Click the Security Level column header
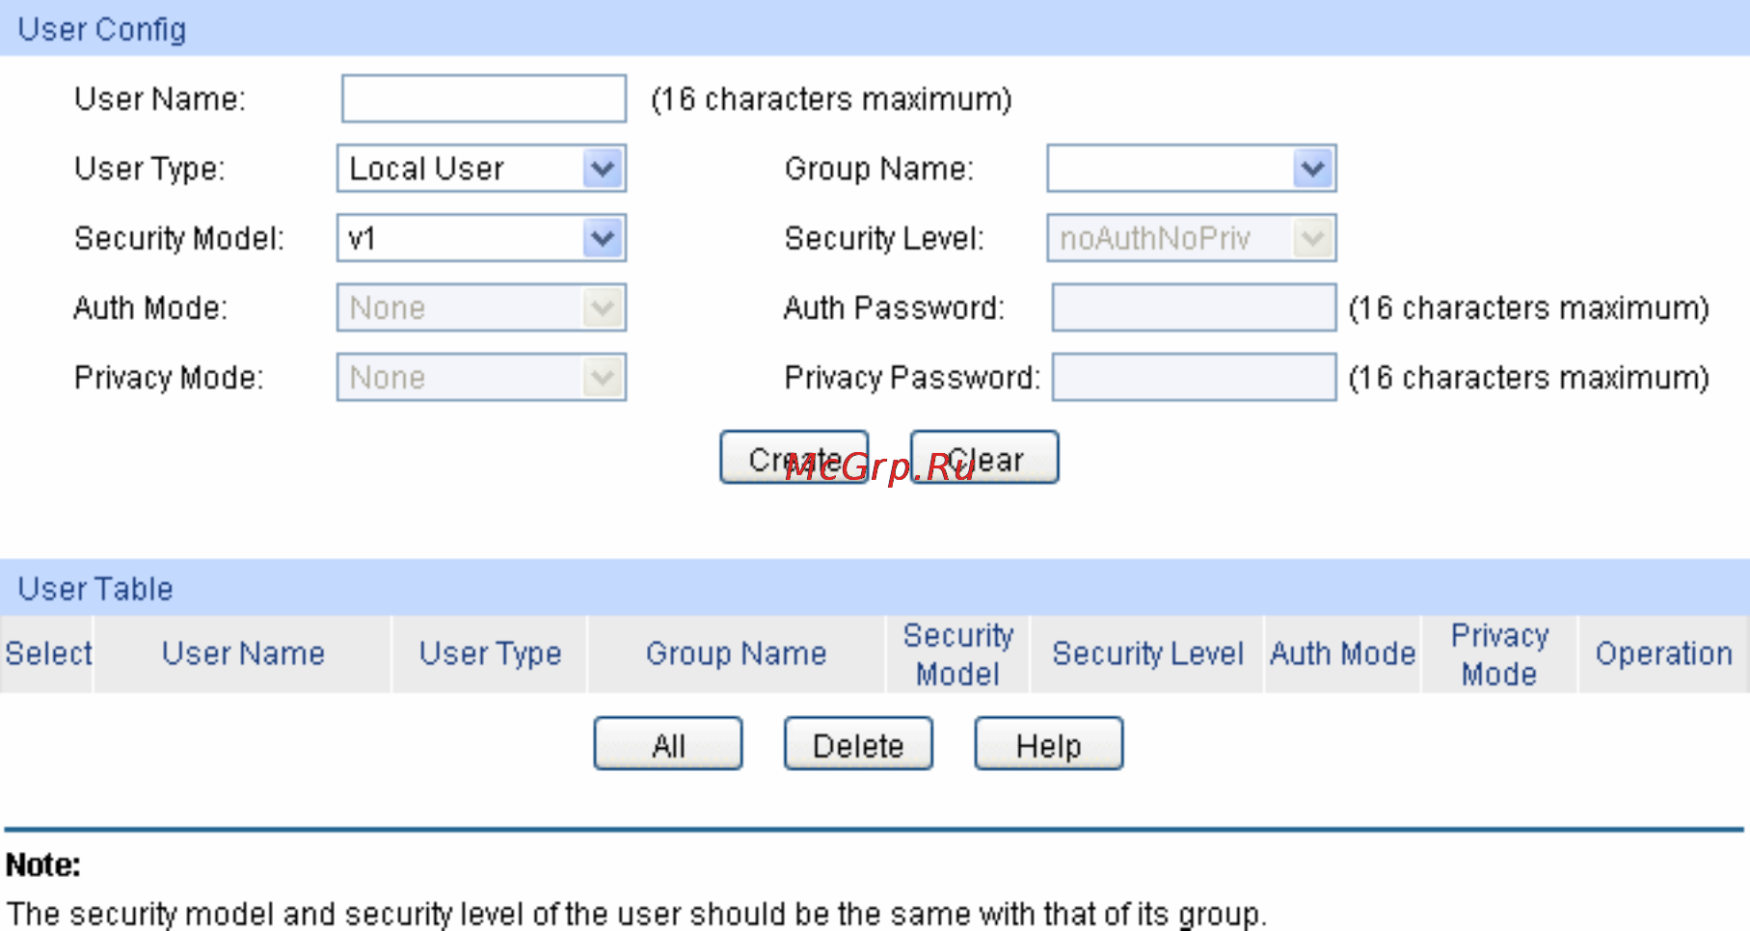Image resolution: width=1750 pixels, height=931 pixels. click(x=1147, y=654)
